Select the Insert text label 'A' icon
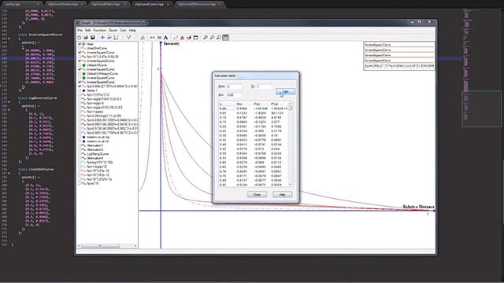Screen dimensions: 504x283 [166, 38]
